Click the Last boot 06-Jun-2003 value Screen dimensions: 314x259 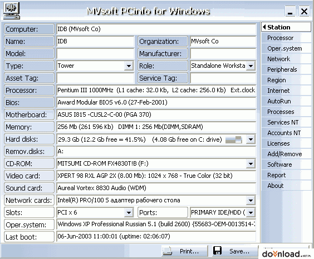[156, 236]
